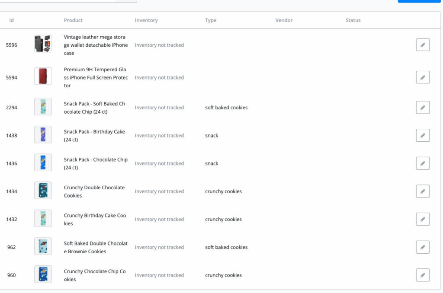Open Vintage leather mega storage wallet product name
This screenshot has height=293, width=443.
click(x=96, y=45)
